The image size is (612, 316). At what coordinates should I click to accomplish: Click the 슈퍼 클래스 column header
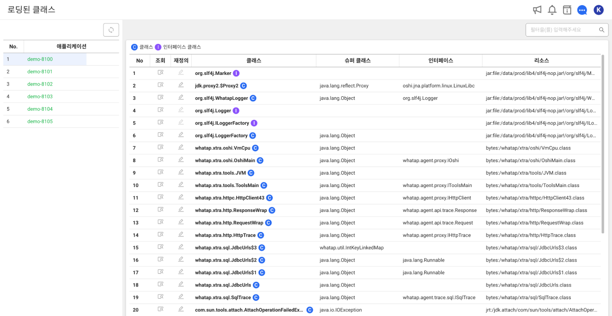358,61
